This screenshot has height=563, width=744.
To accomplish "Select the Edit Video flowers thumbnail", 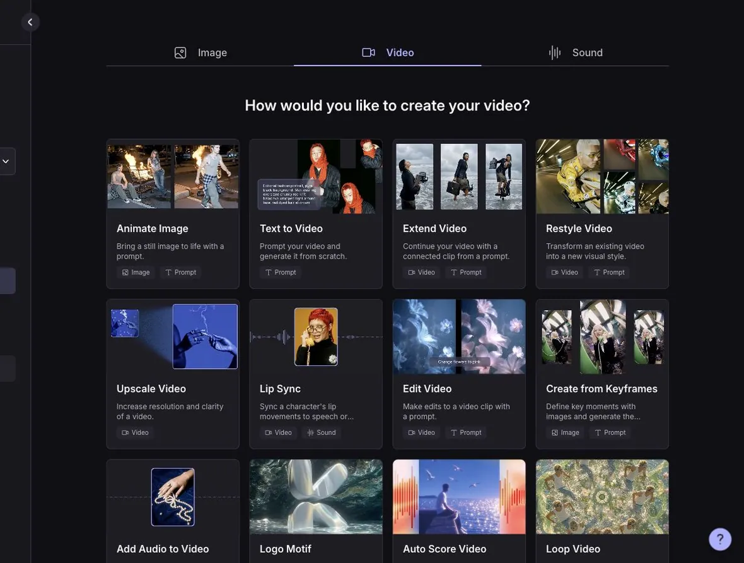I will tap(459, 336).
